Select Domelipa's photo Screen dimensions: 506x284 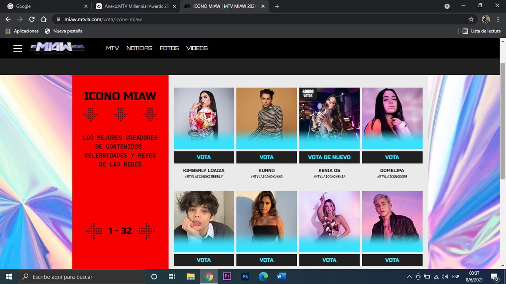(x=392, y=118)
